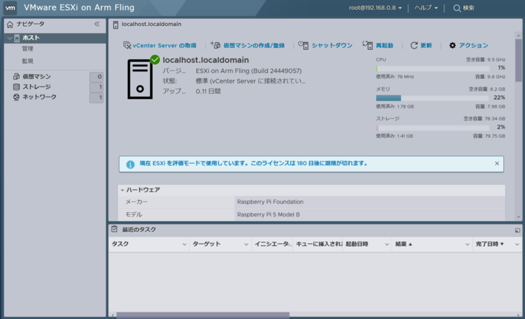Click the main panel vertical scrollbar
Screen dimensions: 525x319
click(x=518, y=60)
